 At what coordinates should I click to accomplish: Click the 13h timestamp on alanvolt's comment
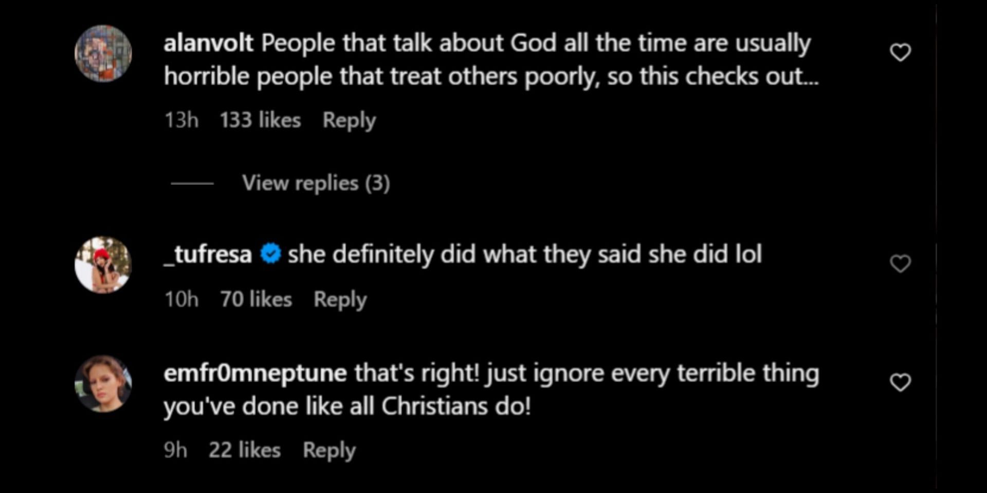[x=181, y=120]
